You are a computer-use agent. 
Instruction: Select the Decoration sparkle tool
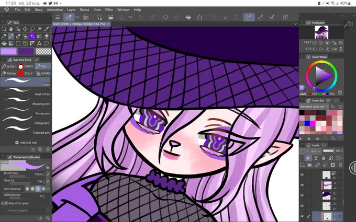[x=32, y=36]
